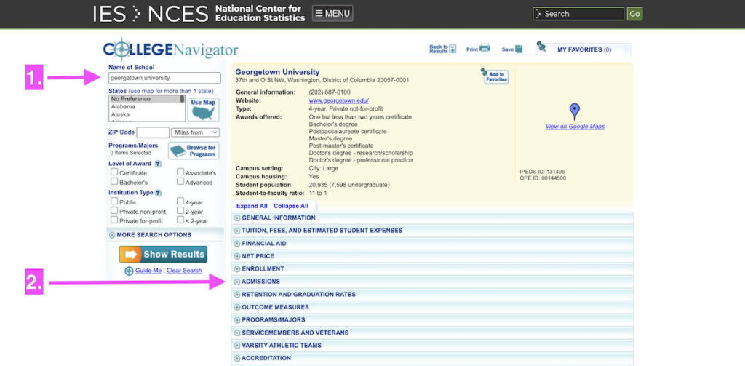Screen dimensions: 745x366
Task: Click the Print icon
Action: (x=485, y=48)
